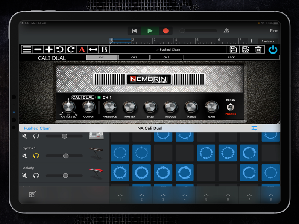Click the BASS knob

150,107
